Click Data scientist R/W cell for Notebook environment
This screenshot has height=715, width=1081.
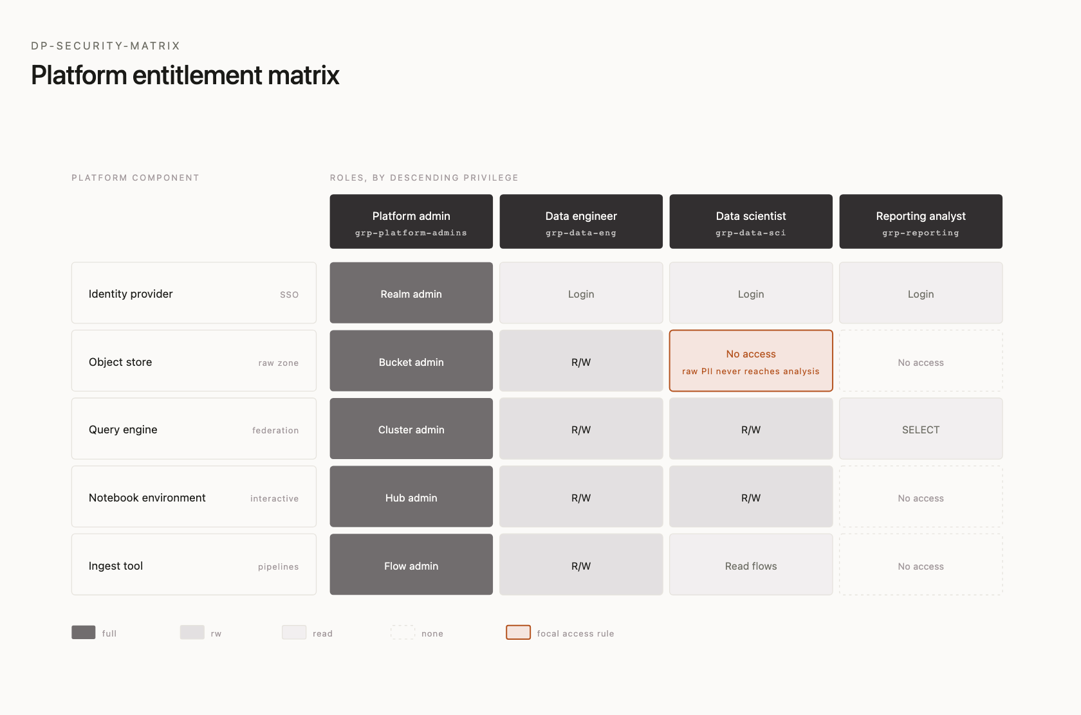point(751,496)
